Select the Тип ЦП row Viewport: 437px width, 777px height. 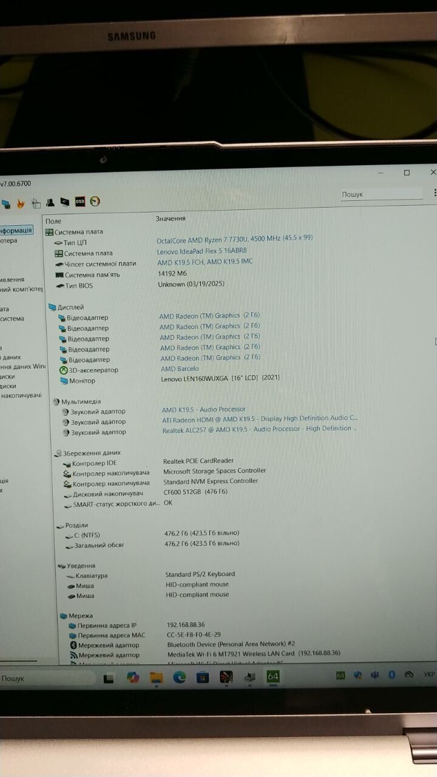pyautogui.click(x=75, y=243)
